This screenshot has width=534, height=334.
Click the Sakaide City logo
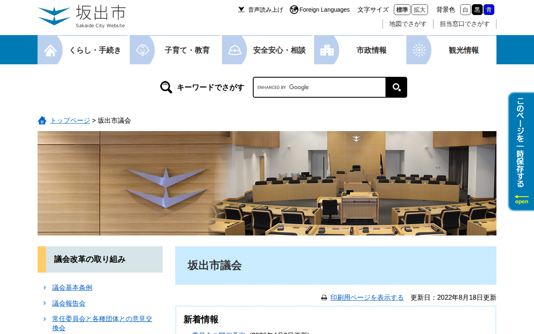(x=81, y=17)
